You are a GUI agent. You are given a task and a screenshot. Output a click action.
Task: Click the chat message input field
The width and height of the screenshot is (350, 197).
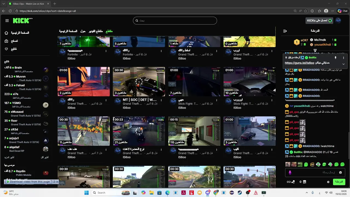[315, 172]
